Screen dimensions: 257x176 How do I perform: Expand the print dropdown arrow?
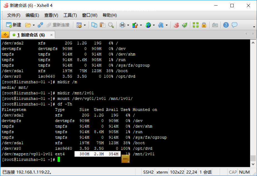click(128, 25)
